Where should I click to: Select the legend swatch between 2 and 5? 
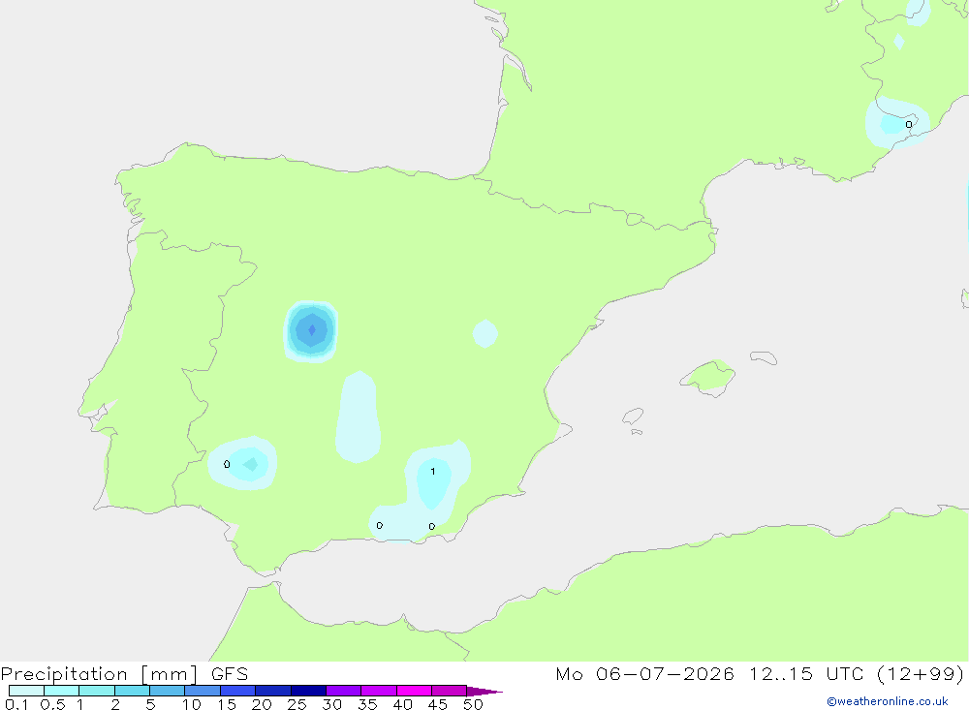pos(132,691)
